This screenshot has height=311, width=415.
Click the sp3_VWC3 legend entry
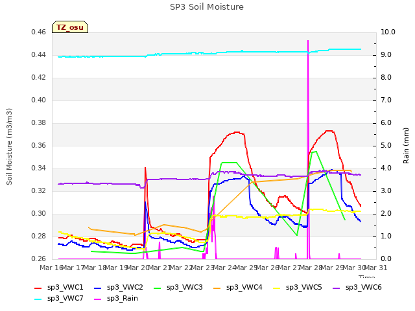point(178,288)
